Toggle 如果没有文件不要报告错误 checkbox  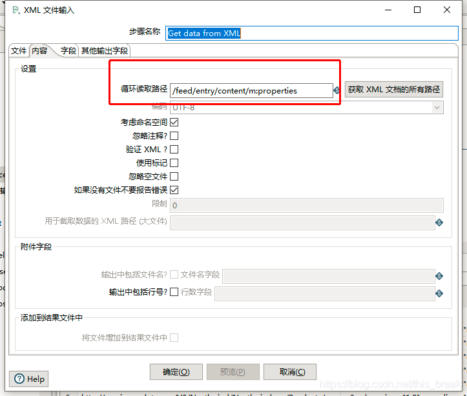[x=174, y=190]
